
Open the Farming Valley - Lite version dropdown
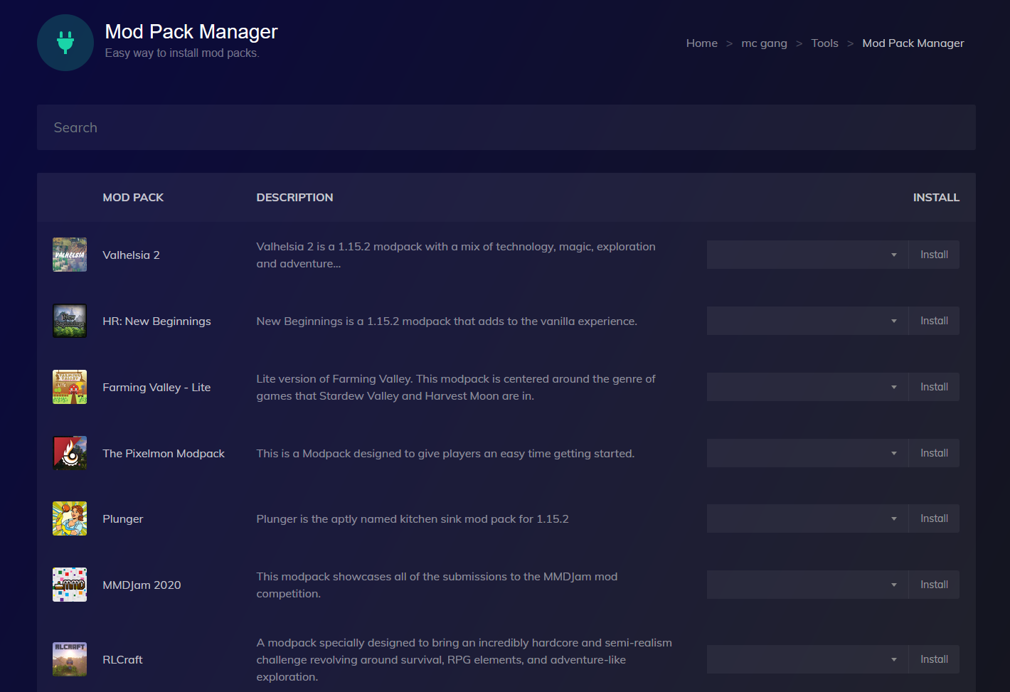tap(807, 387)
